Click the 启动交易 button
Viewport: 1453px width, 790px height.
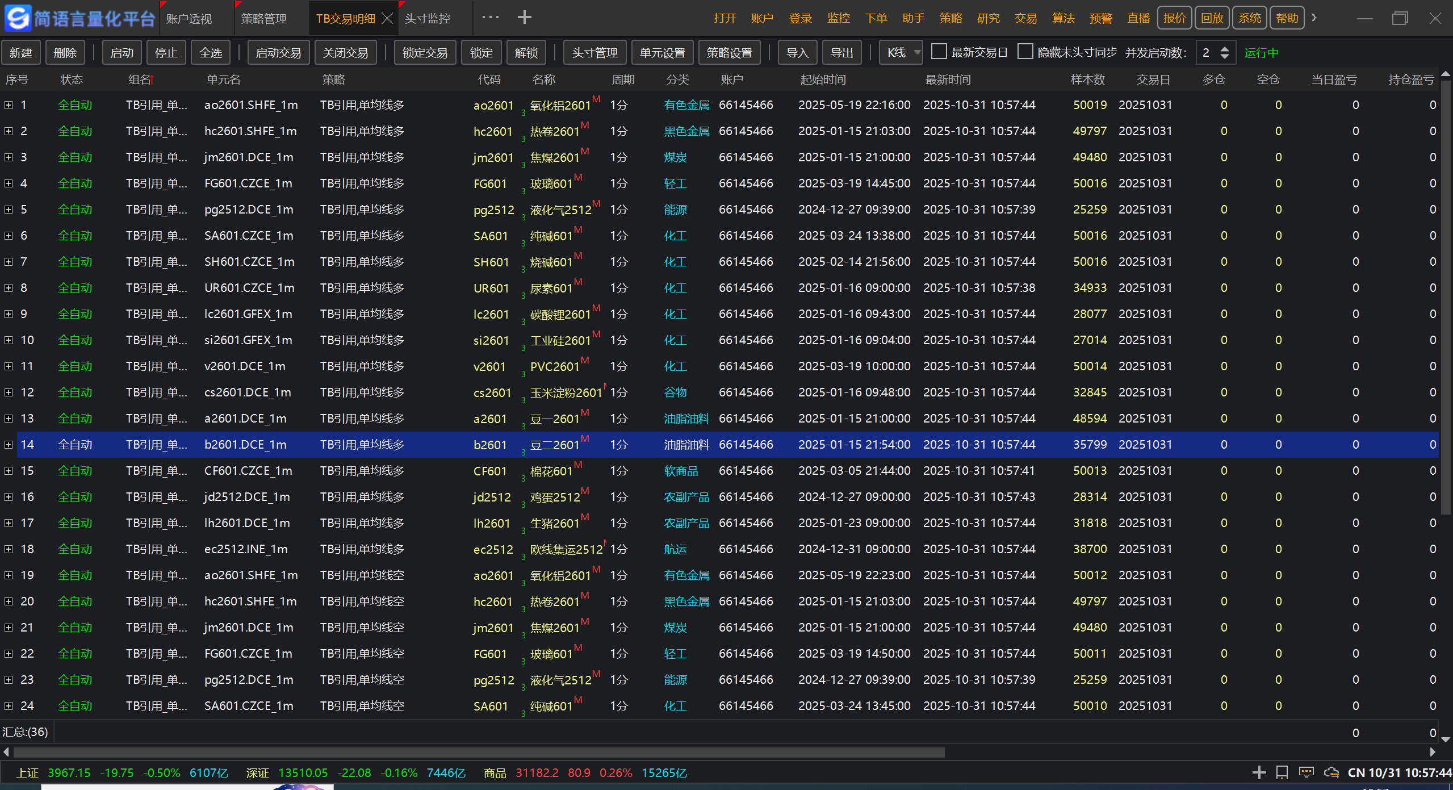pos(278,53)
